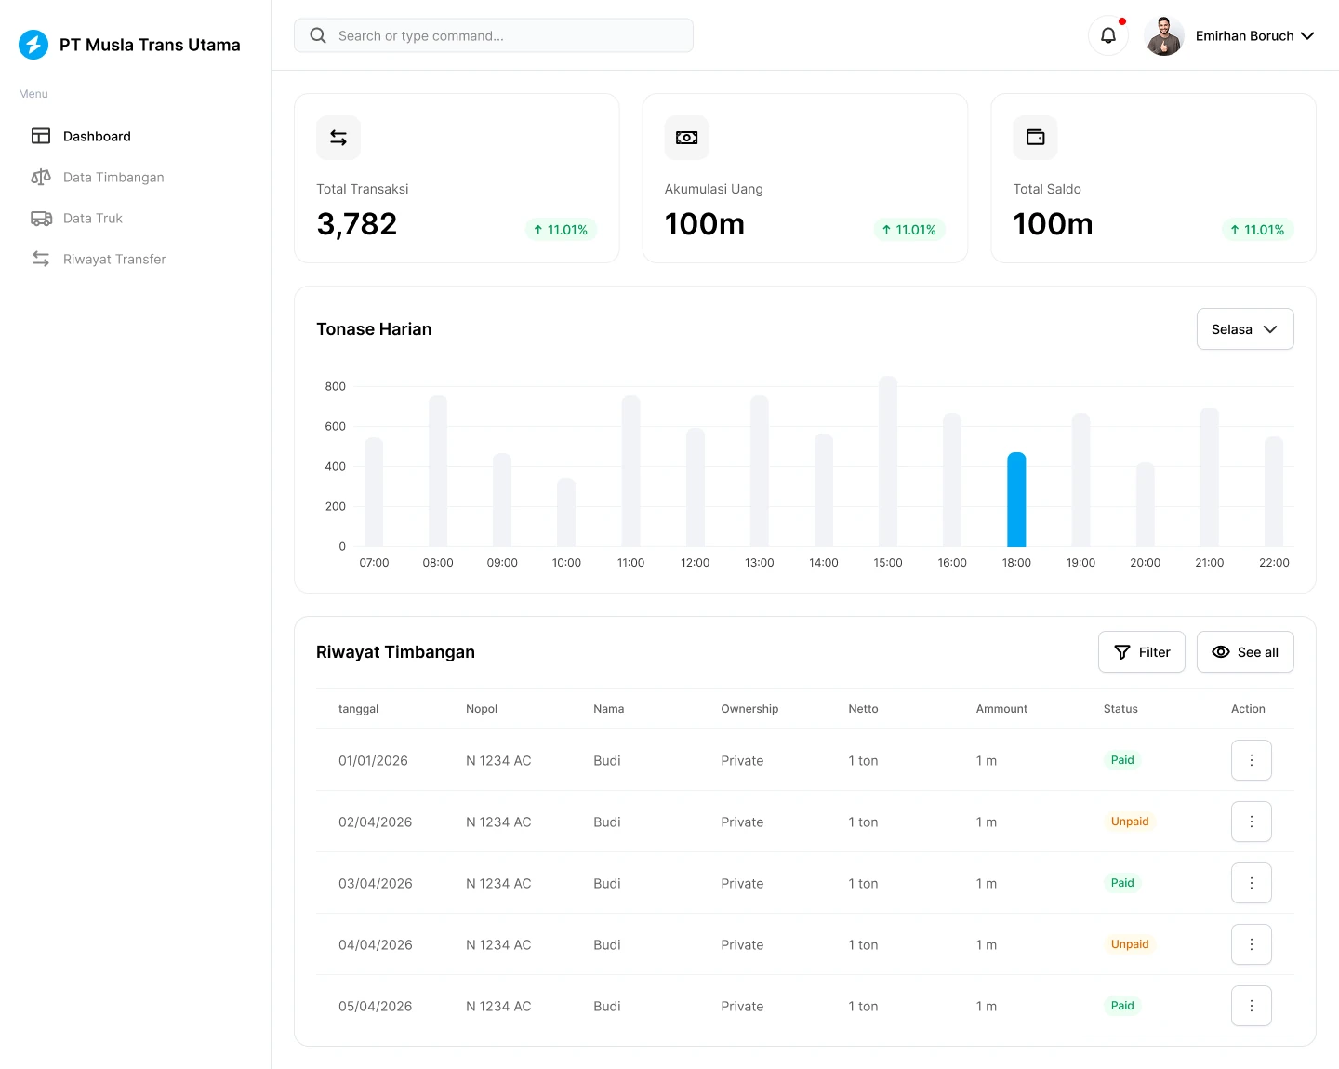Go to Dashboard in the sidebar

(97, 136)
